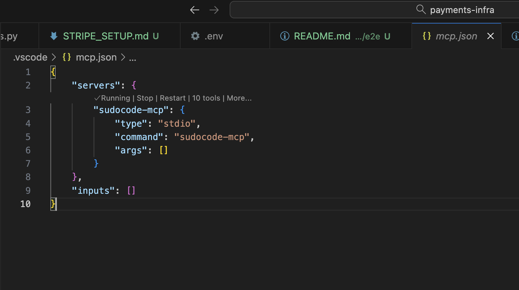Click the braces icon on the mcp.json tab
Screen dimensions: 519x290
click(427, 36)
